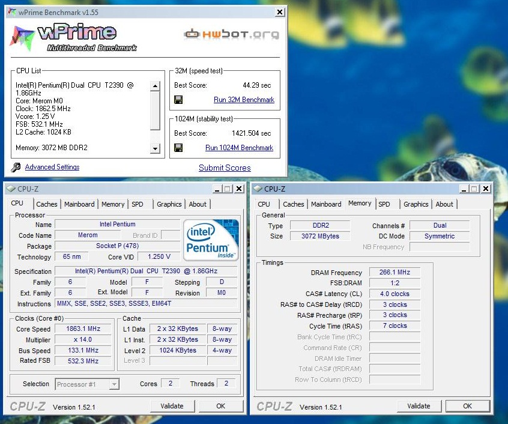Viewport: 508px width, 424px height.
Task: Click Validate in left CPU-Z window
Action: click(x=172, y=406)
